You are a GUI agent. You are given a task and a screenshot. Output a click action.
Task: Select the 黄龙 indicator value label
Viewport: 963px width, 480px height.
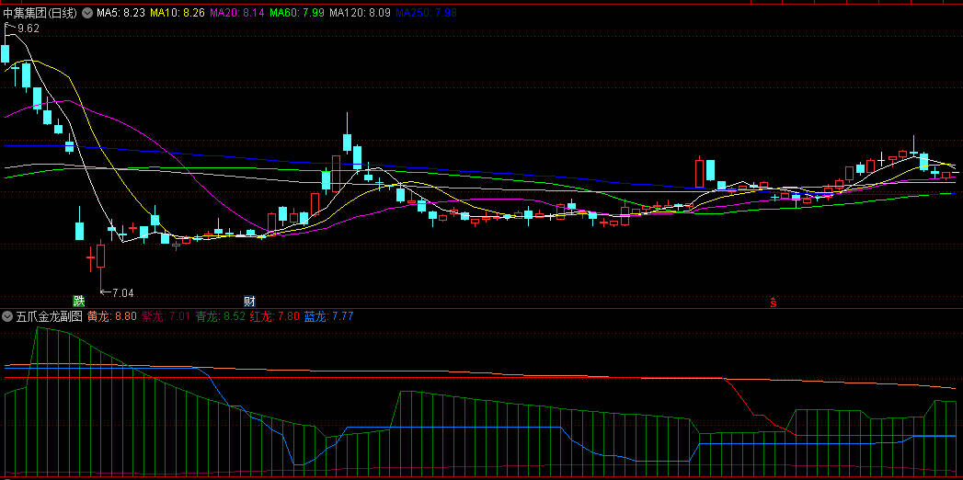pyautogui.click(x=111, y=316)
